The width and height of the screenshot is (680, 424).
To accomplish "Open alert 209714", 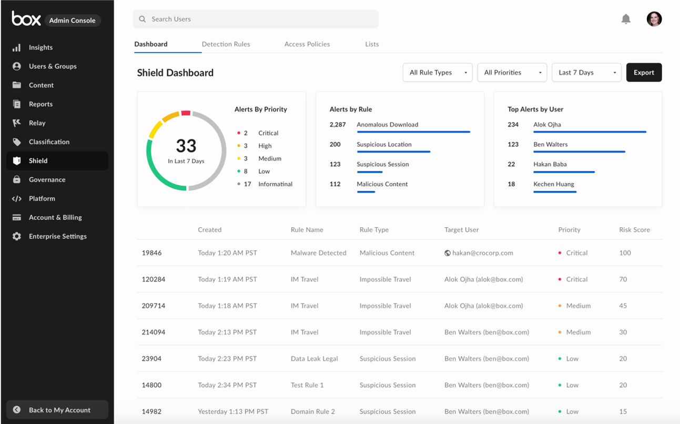I will click(x=154, y=306).
